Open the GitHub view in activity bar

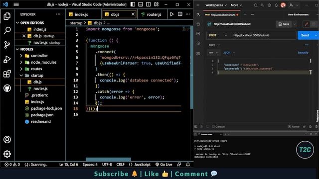point(7,89)
